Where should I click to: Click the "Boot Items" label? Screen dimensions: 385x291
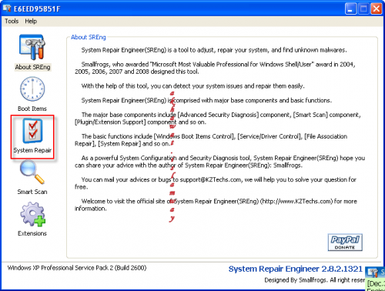[32, 109]
